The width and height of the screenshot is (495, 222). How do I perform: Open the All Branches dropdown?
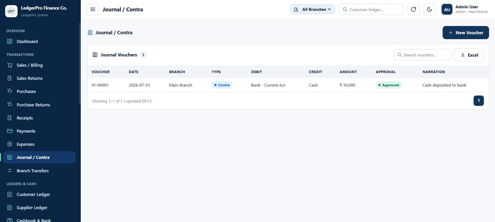312,9
